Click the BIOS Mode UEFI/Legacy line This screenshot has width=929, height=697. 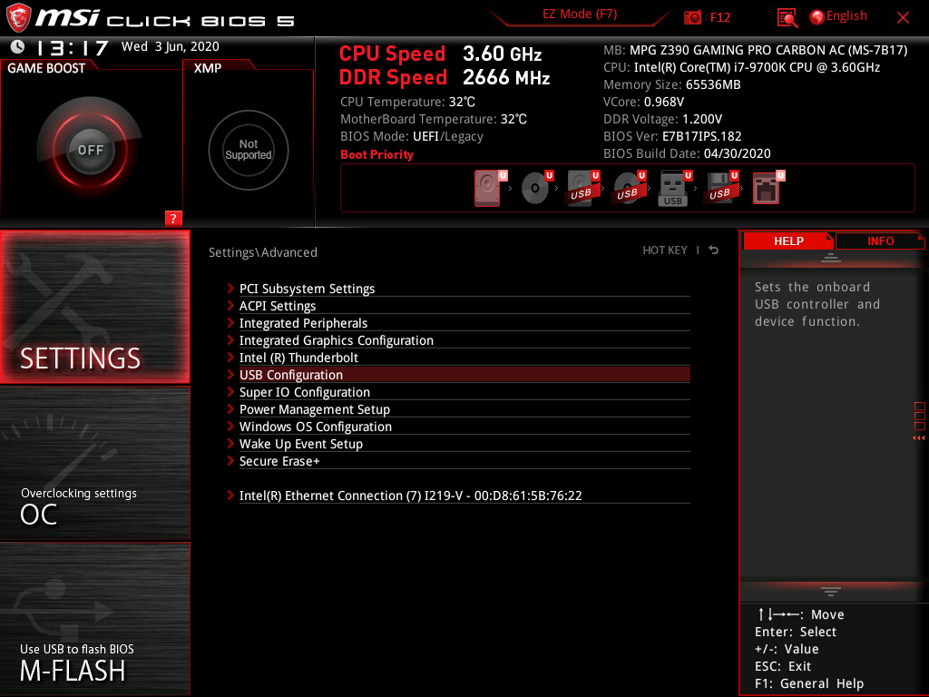[412, 136]
